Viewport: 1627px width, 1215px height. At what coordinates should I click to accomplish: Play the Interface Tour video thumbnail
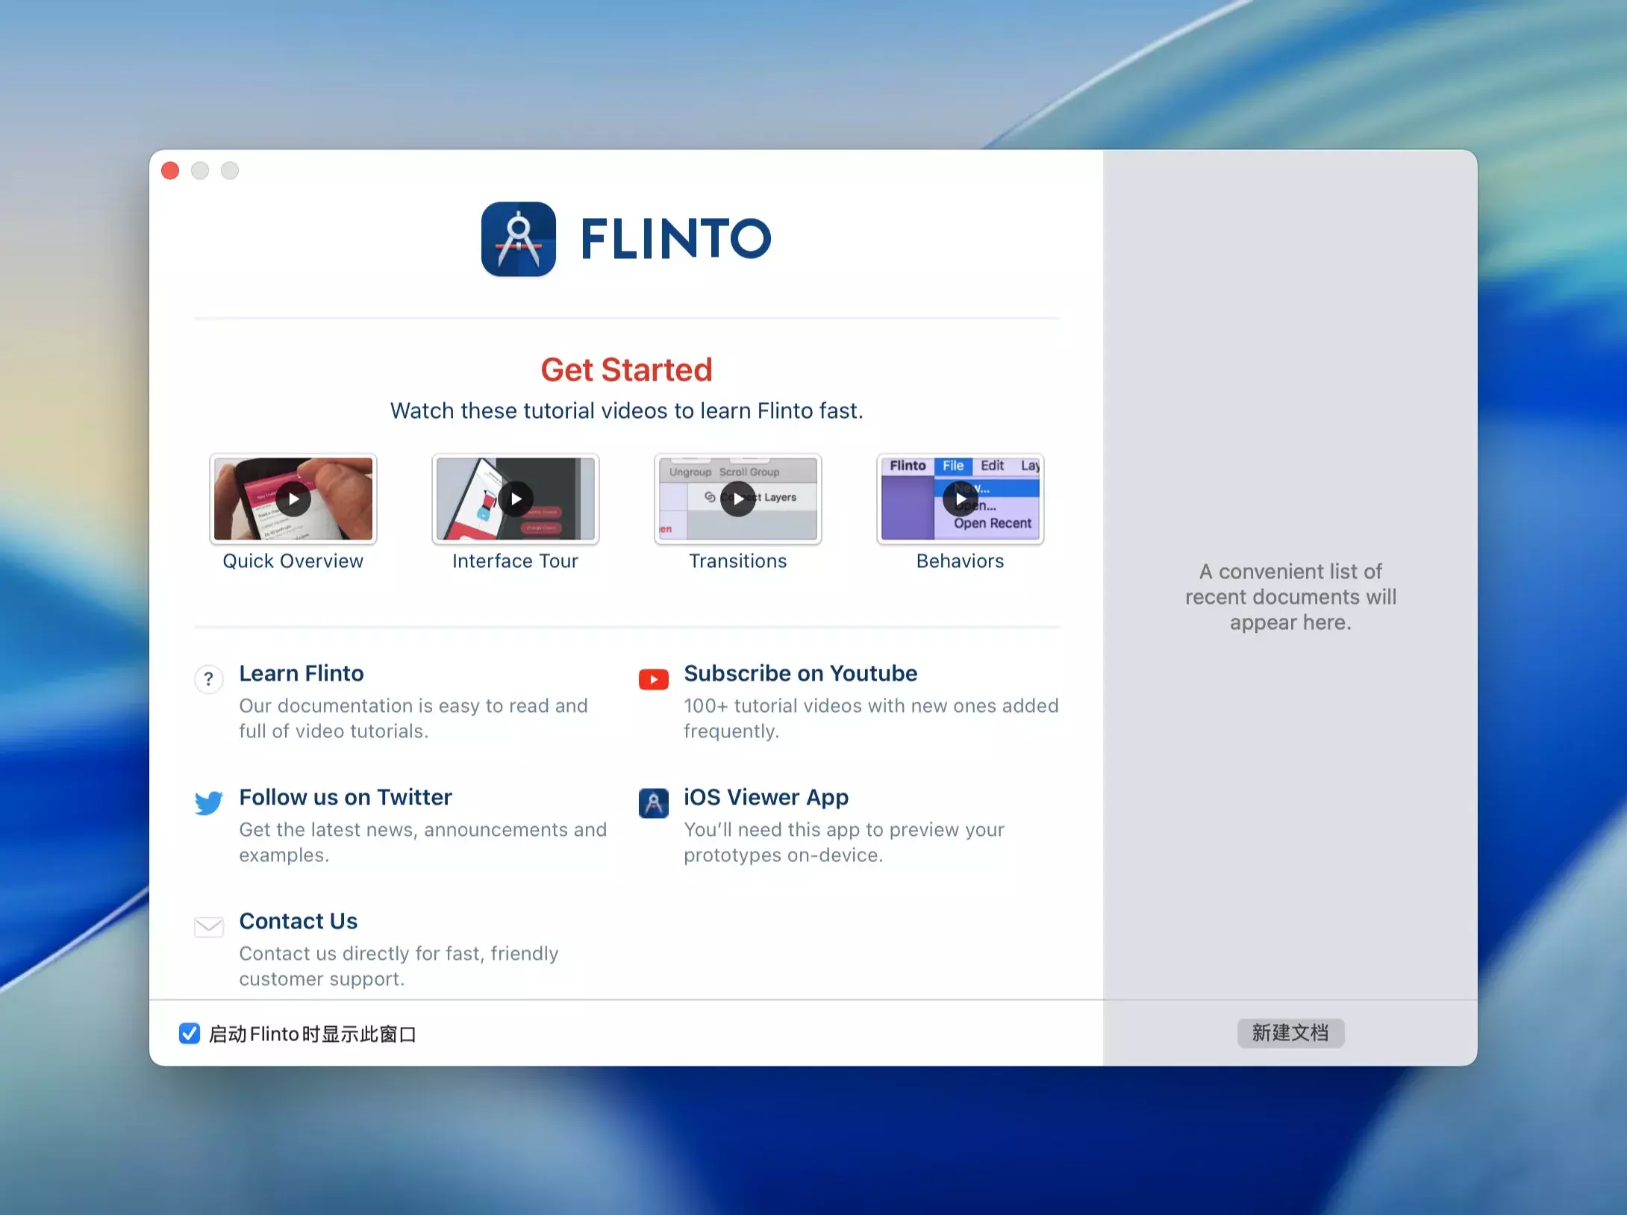(x=516, y=499)
